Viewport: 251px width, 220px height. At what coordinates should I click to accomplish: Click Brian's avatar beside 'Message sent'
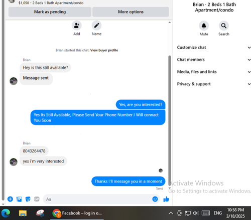tap(14, 81)
